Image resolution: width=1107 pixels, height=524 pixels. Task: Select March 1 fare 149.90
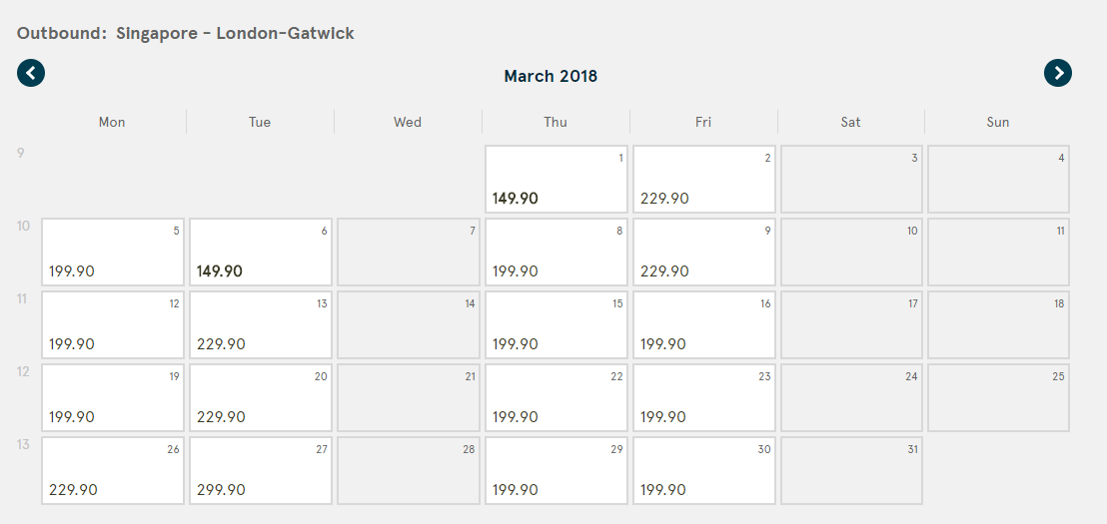[x=556, y=179]
